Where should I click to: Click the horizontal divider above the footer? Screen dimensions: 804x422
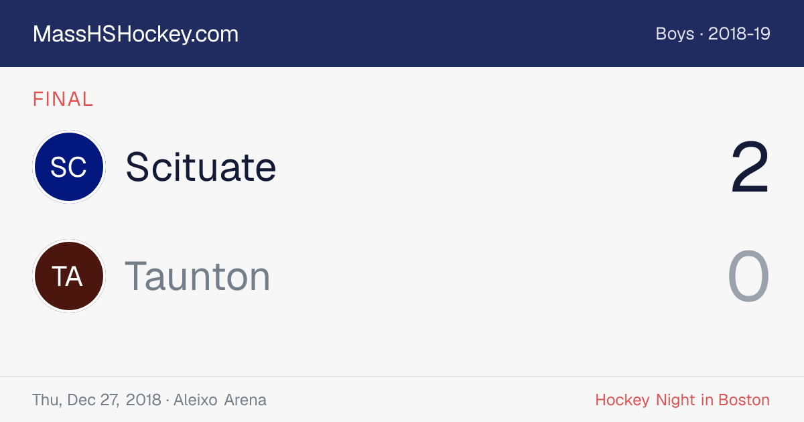coord(402,376)
